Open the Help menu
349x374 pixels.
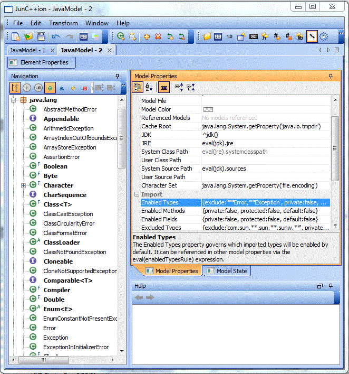pos(123,23)
